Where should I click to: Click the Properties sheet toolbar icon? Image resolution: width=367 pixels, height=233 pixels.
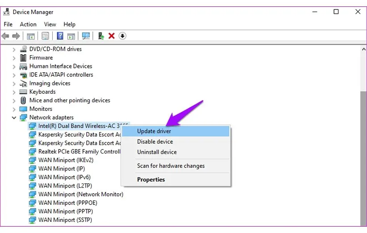45,36
